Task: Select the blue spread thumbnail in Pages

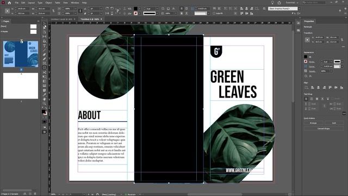Action: 21,54
